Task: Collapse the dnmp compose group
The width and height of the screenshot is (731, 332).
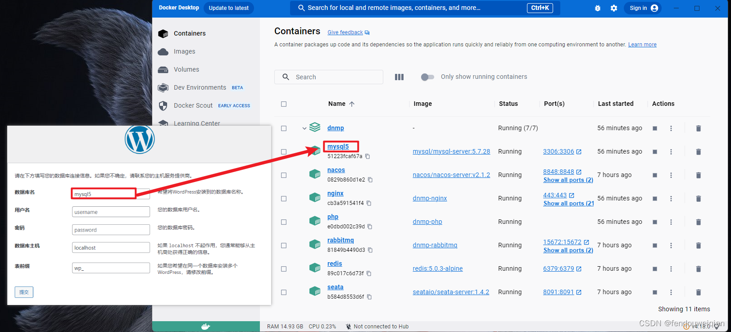Action: point(304,128)
